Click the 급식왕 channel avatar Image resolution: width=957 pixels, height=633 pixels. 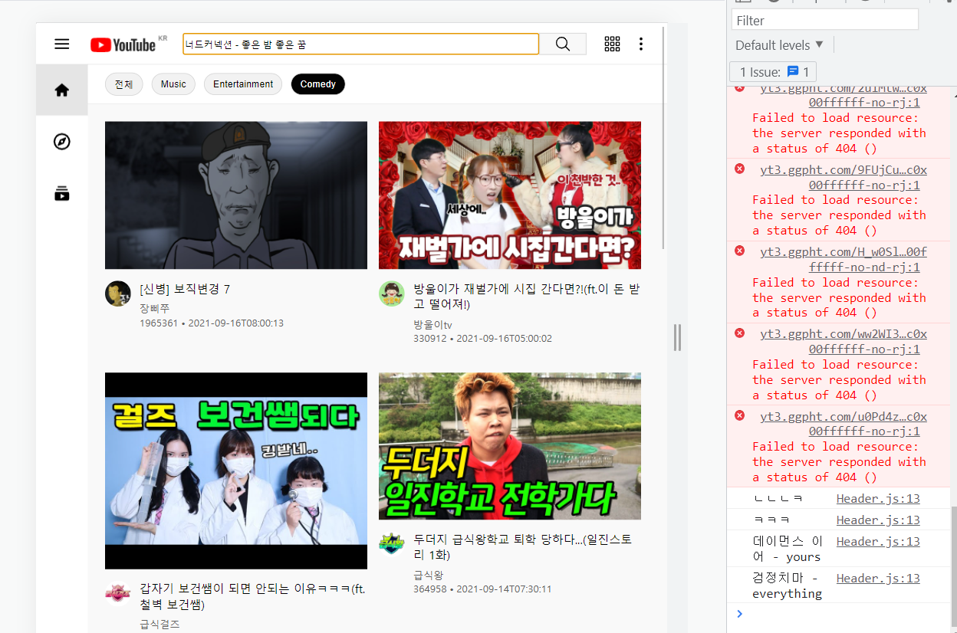392,544
